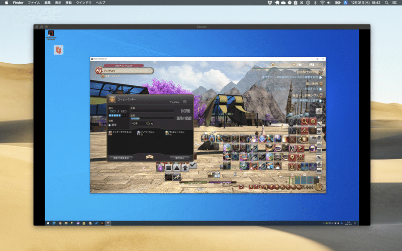
Task: Click the hotbar padlock lock icon
Action: coord(235,174)
